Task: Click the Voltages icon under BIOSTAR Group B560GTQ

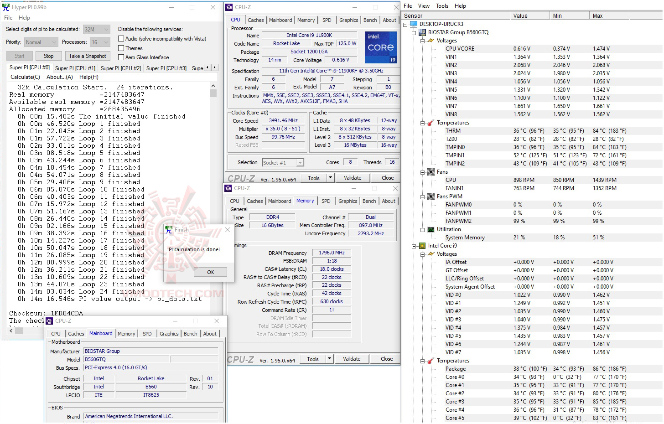Action: point(431,41)
